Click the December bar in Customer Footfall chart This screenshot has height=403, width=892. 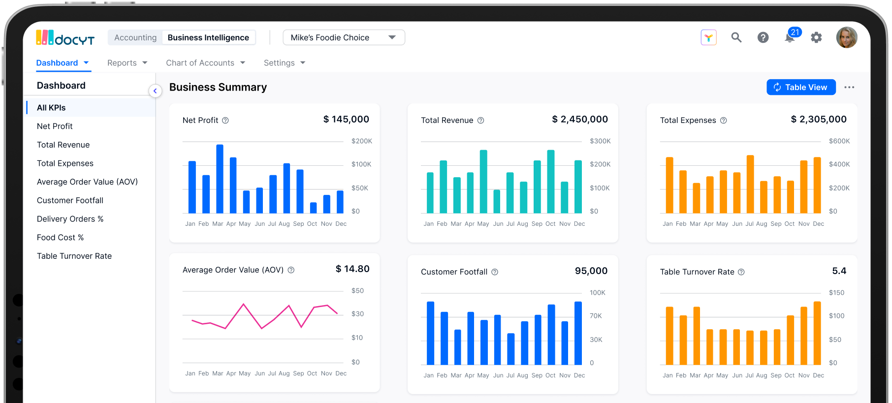coord(578,333)
